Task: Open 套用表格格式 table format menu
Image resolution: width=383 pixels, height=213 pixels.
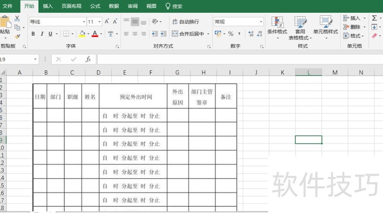Action: (x=300, y=28)
